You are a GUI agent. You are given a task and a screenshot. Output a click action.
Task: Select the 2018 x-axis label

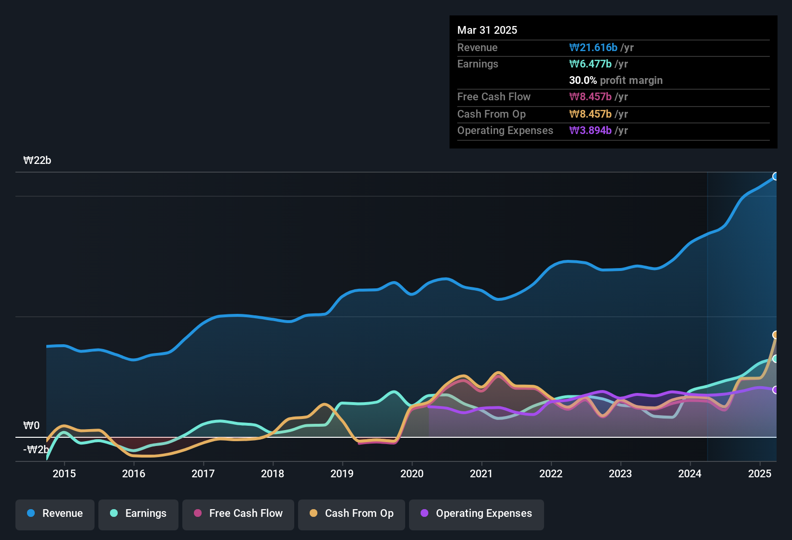coord(273,473)
